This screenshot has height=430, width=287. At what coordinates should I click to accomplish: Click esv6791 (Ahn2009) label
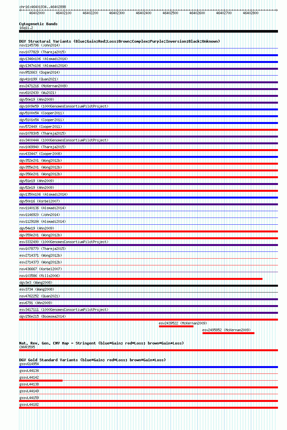[x=36, y=303]
